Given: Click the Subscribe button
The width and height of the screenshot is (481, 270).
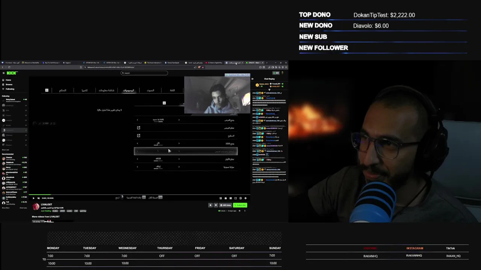Looking at the screenshot, I should [x=240, y=205].
